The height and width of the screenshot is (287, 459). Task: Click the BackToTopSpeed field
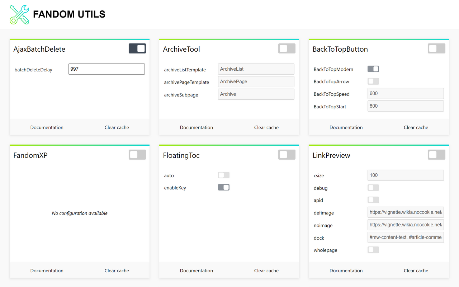406,93
